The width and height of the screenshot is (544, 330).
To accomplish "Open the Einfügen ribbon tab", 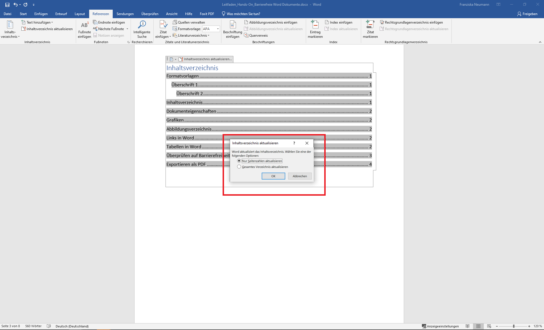I will (41, 14).
